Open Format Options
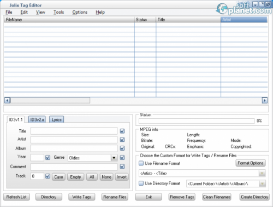Screen dimensions: 273x207 point(251,163)
